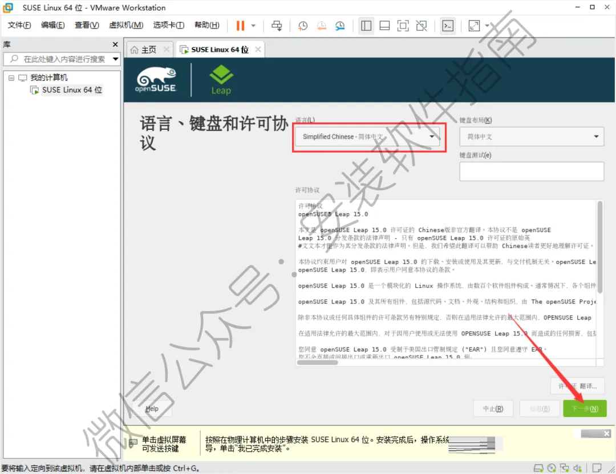The height and width of the screenshot is (474, 616).
Task: Click the stretch guest display icon
Action: [x=474, y=26]
